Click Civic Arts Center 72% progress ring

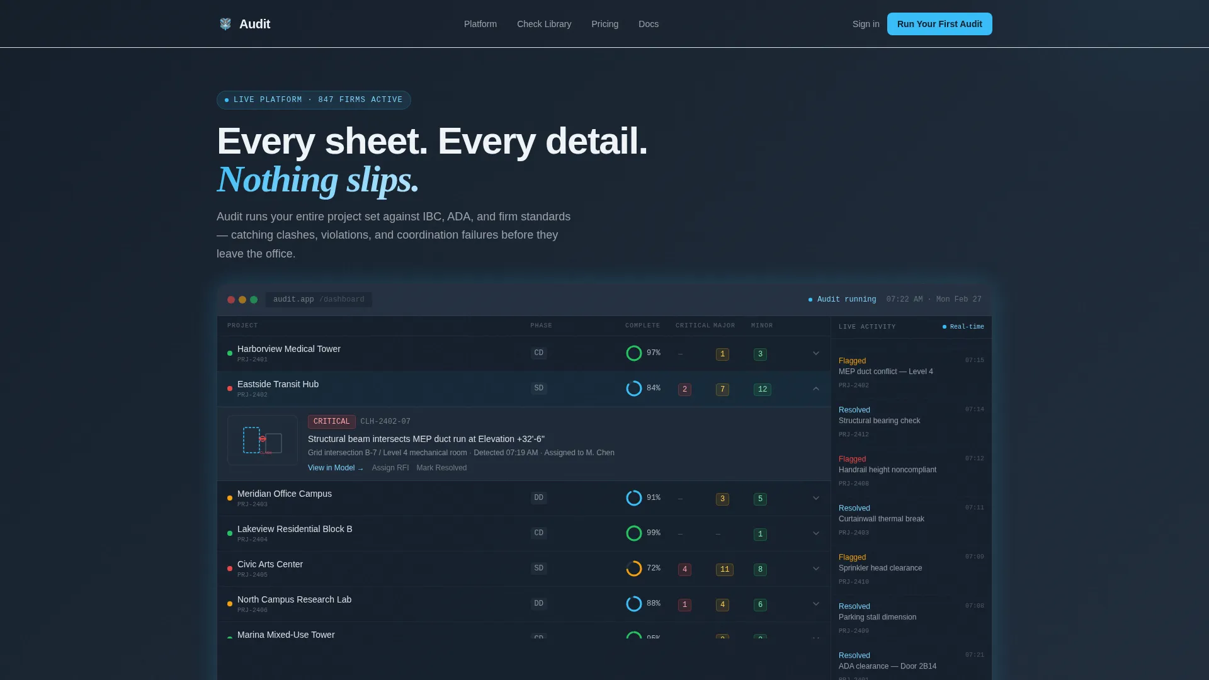[x=634, y=569]
